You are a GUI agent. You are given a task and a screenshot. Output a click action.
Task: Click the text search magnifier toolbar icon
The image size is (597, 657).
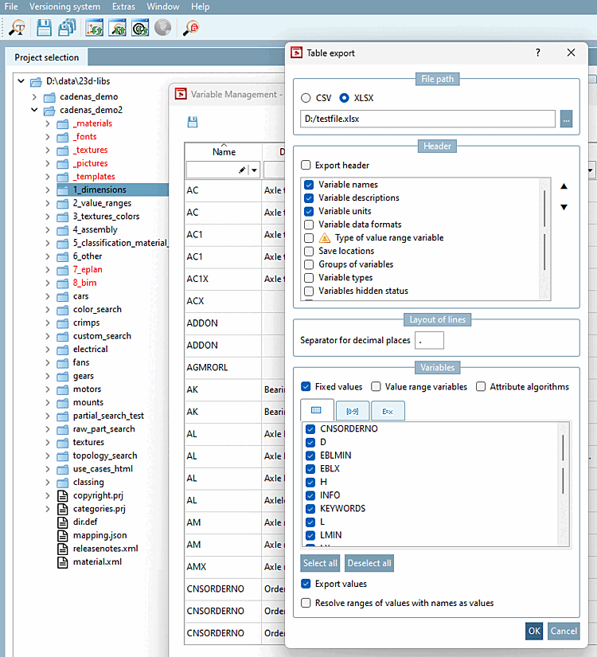tap(18, 28)
